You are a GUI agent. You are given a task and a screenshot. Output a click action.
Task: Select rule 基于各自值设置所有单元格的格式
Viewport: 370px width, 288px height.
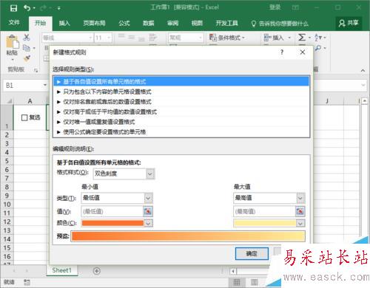181,81
